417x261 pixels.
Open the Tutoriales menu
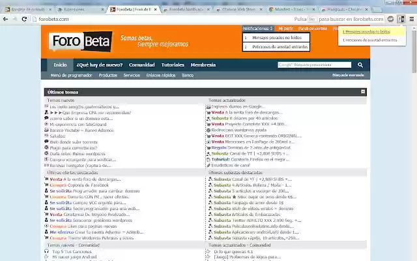point(173,65)
